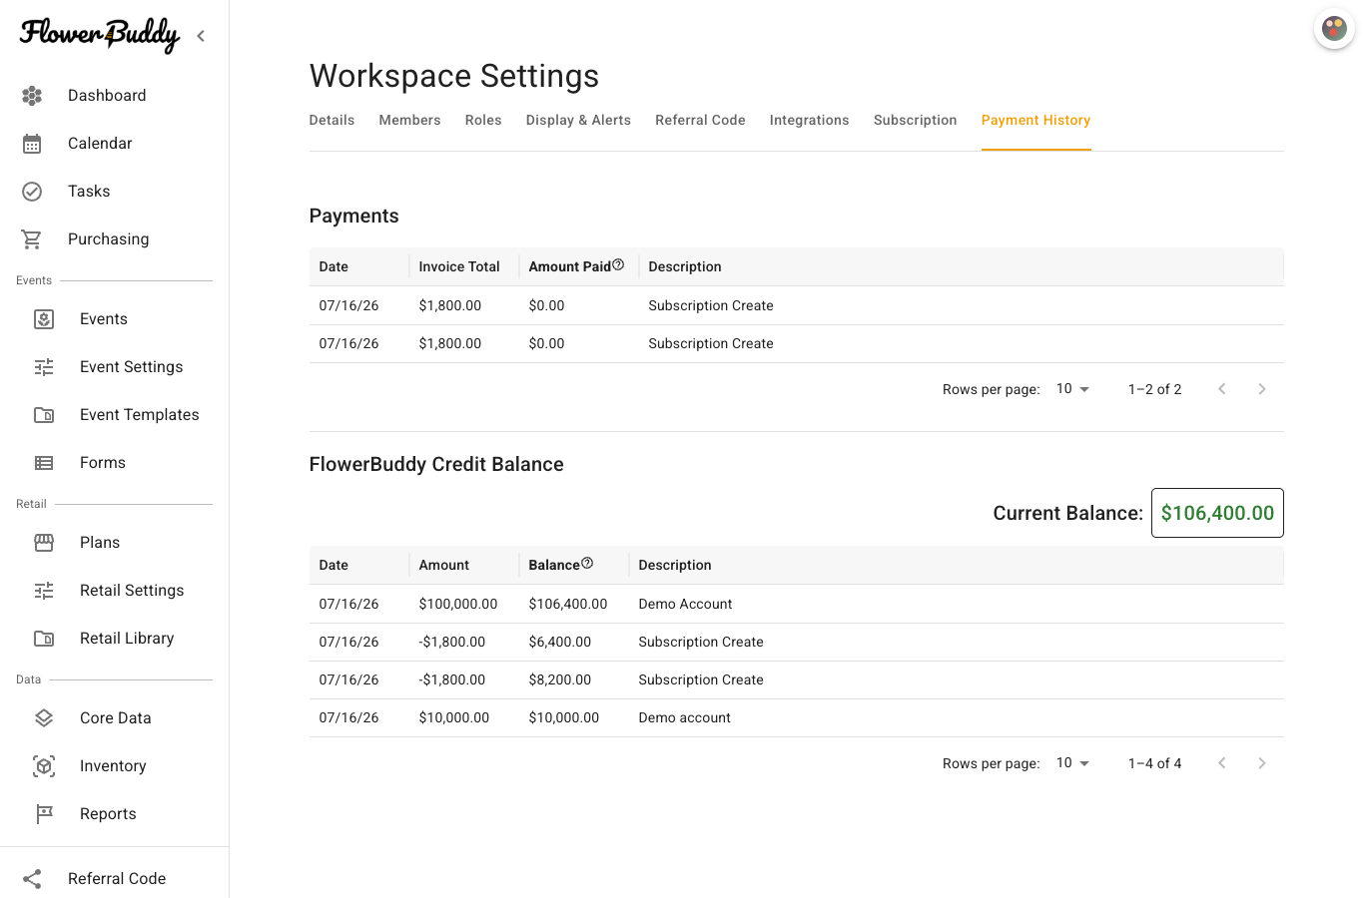The image size is (1363, 898).
Task: Click the Retail Library folder icon
Action: (44, 639)
